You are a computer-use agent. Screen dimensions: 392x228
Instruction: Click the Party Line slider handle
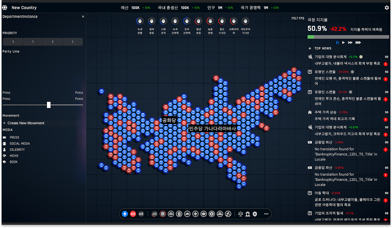(48, 105)
